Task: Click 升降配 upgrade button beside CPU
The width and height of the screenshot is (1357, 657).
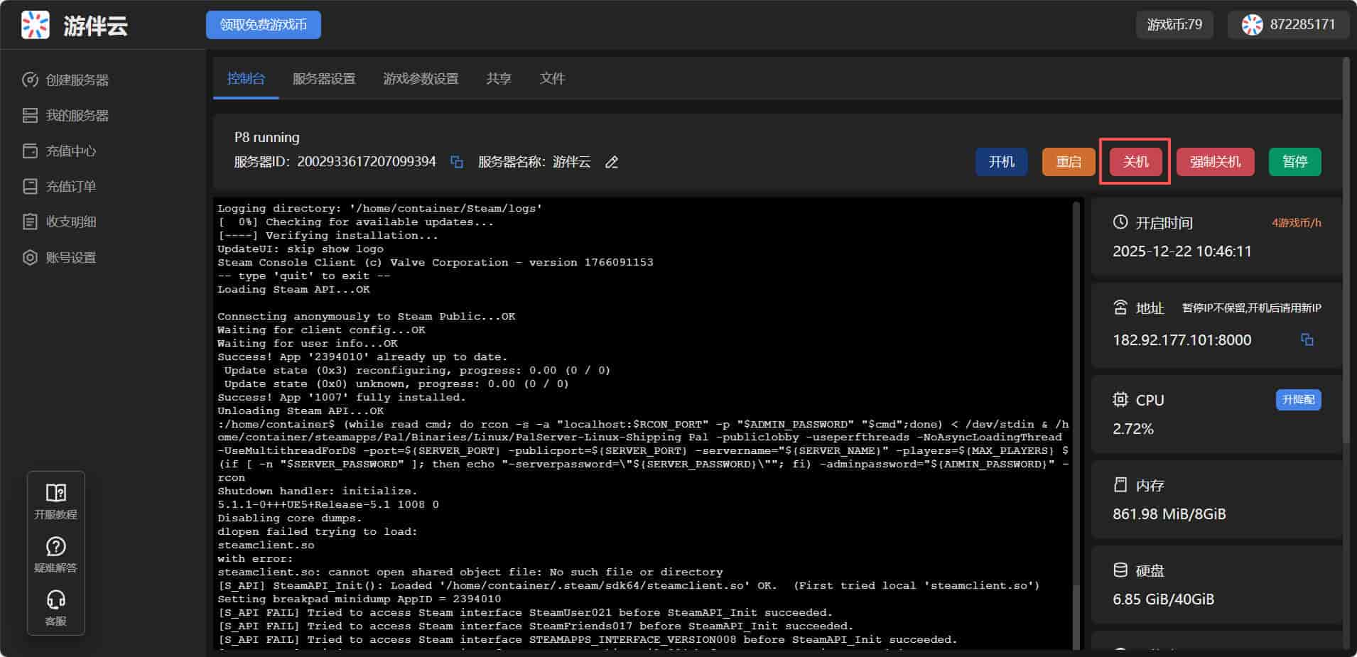Action: [x=1298, y=400]
